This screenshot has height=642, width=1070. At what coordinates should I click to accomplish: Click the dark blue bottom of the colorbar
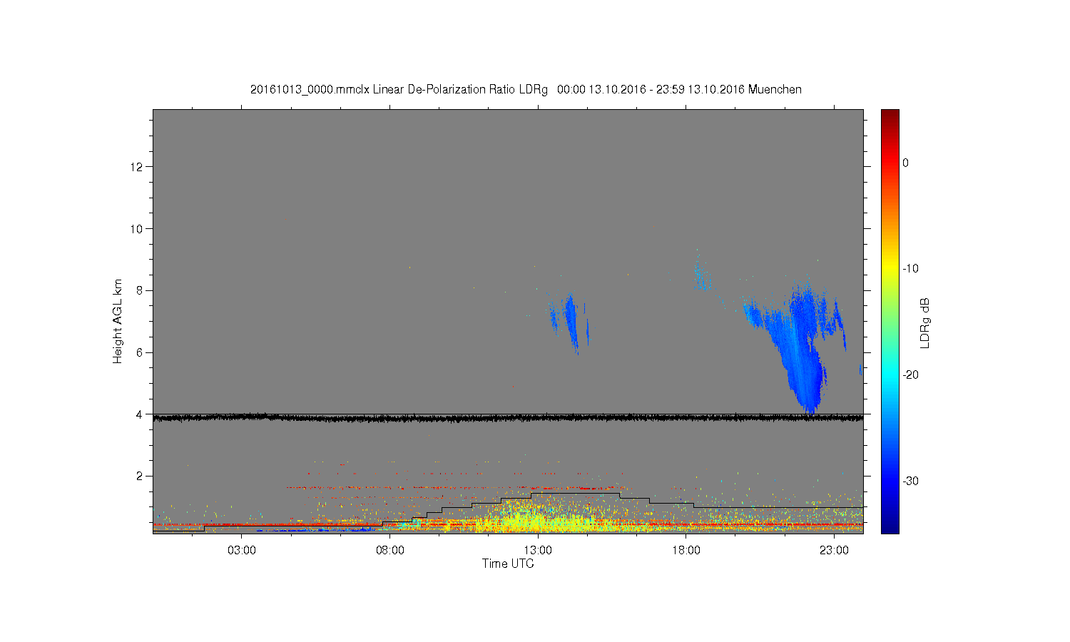pos(890,526)
